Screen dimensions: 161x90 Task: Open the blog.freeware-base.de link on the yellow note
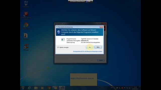click(x=82, y=78)
